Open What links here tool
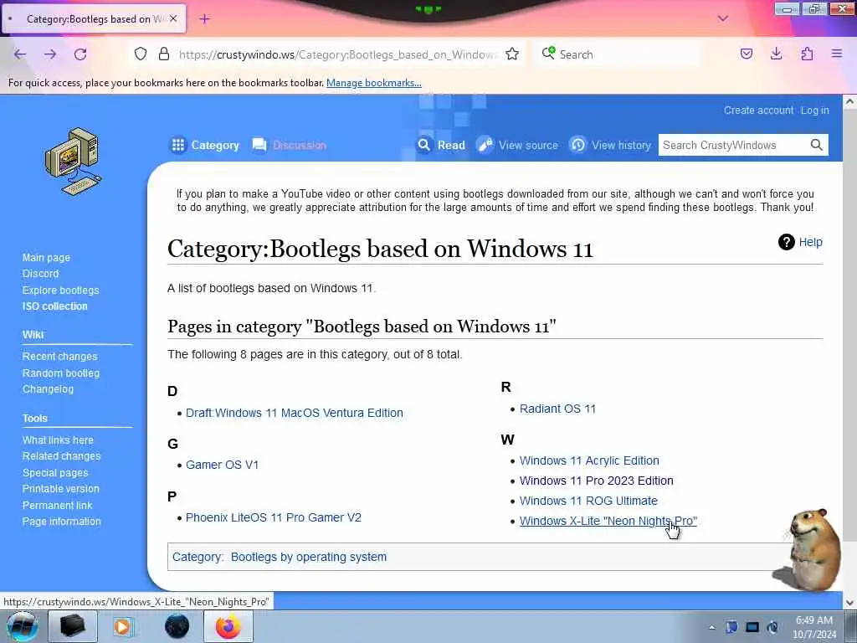857x643 pixels. 58,440
